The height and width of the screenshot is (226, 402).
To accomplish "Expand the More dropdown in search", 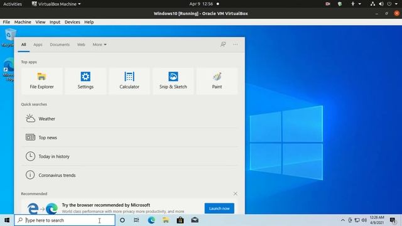I will coord(99,45).
